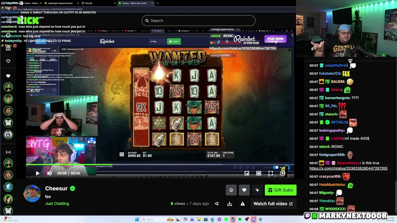
Task: Turn on notifications with the bell icon
Action: pyautogui.click(x=231, y=190)
